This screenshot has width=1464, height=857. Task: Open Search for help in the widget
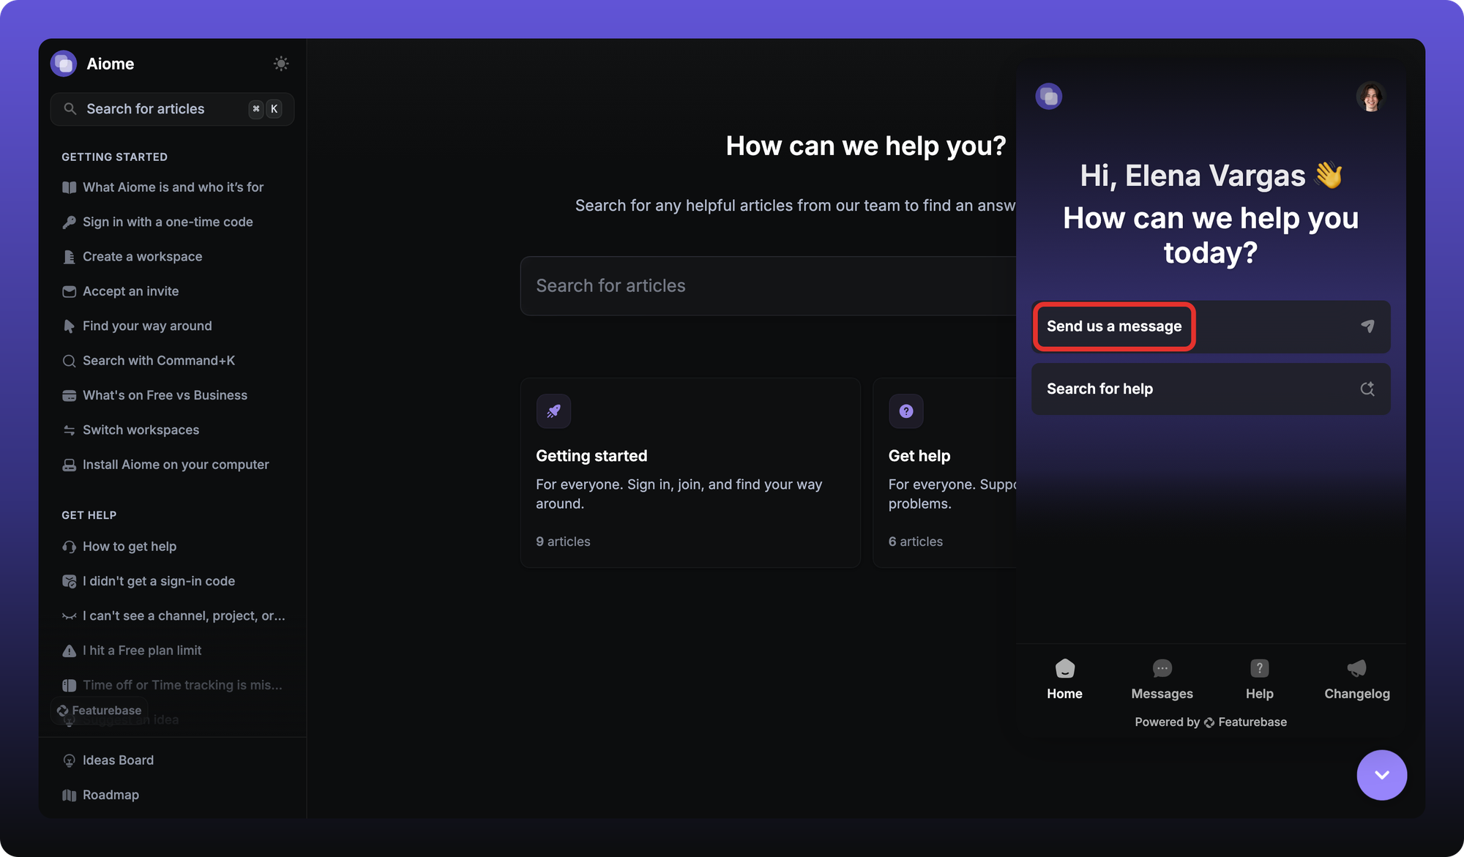(x=1211, y=389)
